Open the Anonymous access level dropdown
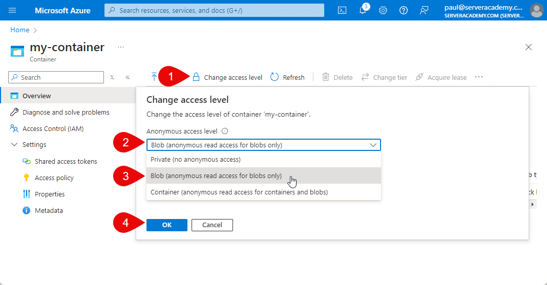This screenshot has height=285, width=547. [x=263, y=145]
